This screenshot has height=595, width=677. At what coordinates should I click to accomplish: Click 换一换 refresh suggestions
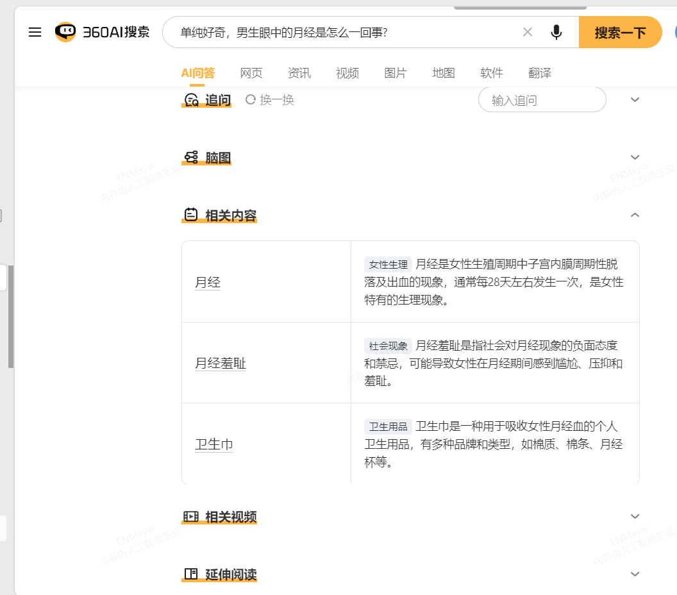270,100
